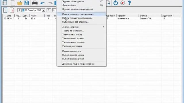Click the red flower icon
184x103 pixels.
tap(122, 3)
